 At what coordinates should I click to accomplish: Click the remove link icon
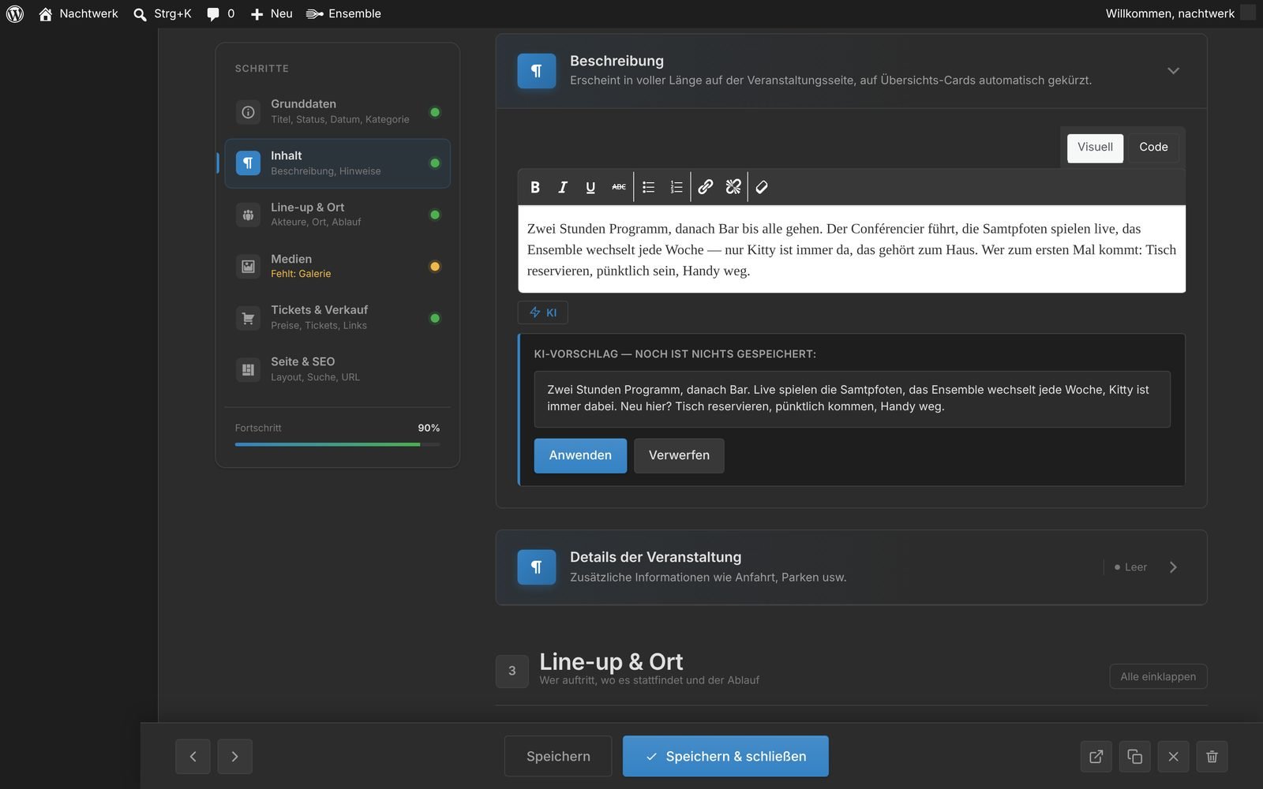[733, 187]
